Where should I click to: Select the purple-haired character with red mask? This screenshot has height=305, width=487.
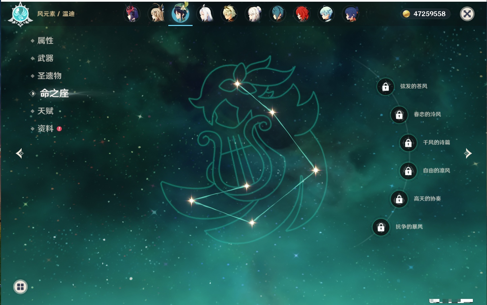[132, 14]
